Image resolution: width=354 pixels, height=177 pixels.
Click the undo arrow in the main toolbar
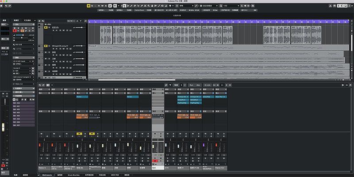pyautogui.click(x=6, y=6)
